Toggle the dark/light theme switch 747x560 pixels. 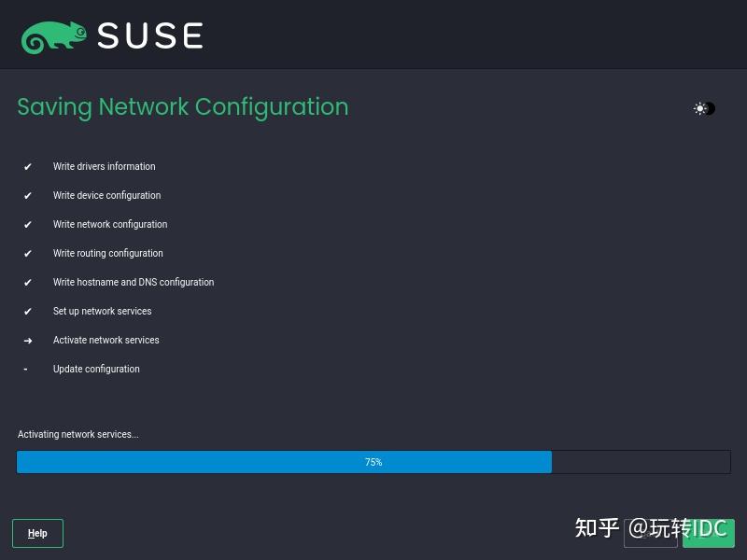pyautogui.click(x=704, y=108)
